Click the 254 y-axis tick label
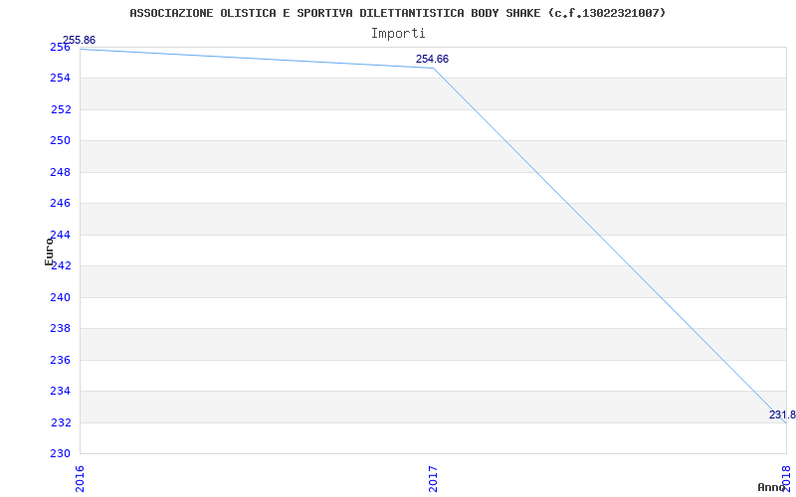 [60, 79]
